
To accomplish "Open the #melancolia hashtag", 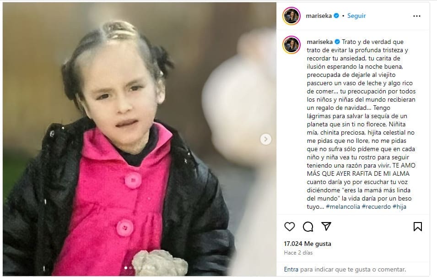I will click(343, 206).
